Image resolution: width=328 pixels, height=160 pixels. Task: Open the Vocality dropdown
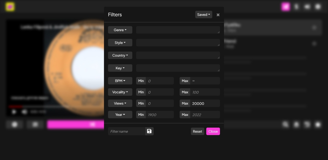tap(120, 92)
